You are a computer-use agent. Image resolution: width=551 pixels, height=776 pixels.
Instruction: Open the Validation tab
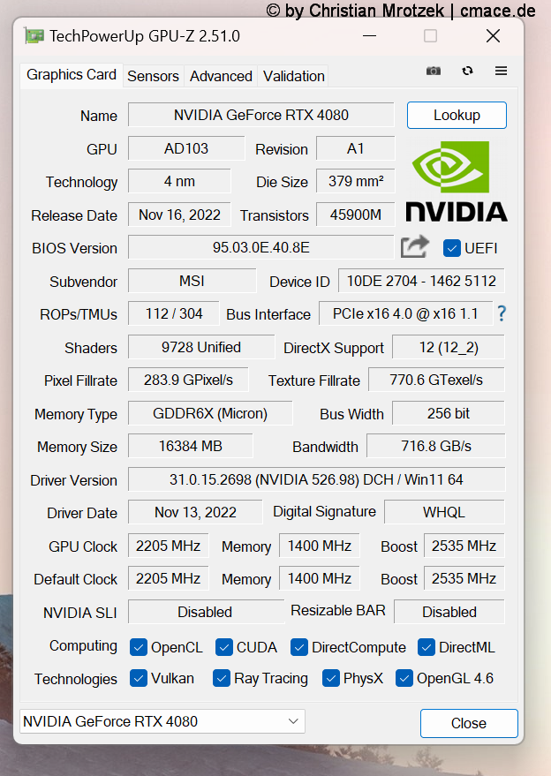click(x=293, y=76)
